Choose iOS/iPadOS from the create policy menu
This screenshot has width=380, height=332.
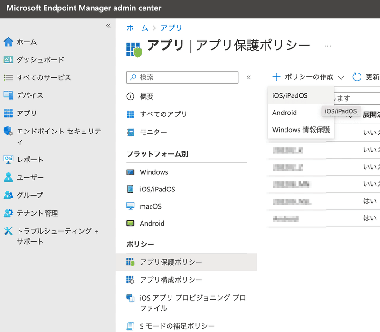tap(301, 95)
